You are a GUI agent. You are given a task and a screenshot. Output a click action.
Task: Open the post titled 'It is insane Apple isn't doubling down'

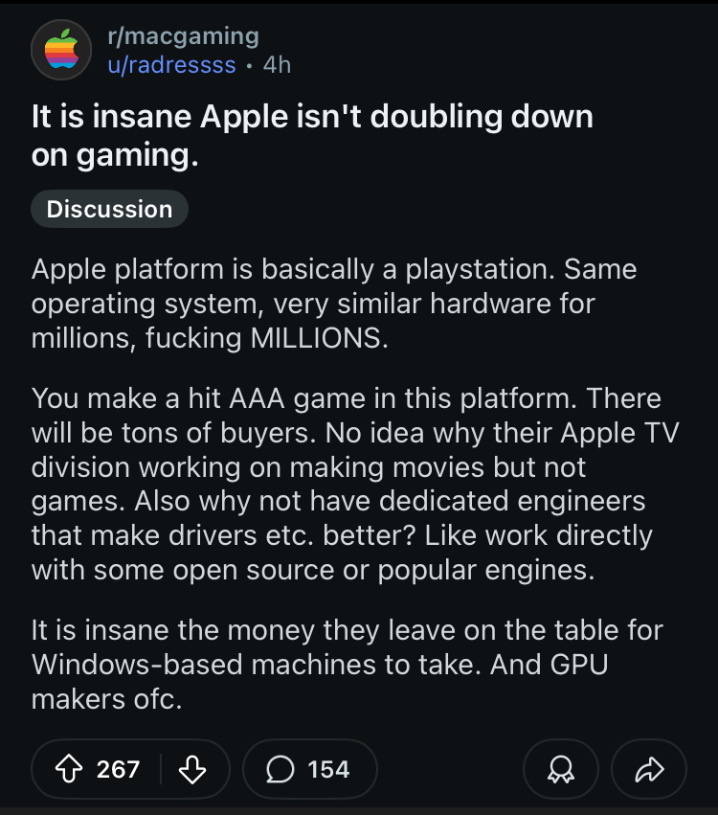coord(312,135)
